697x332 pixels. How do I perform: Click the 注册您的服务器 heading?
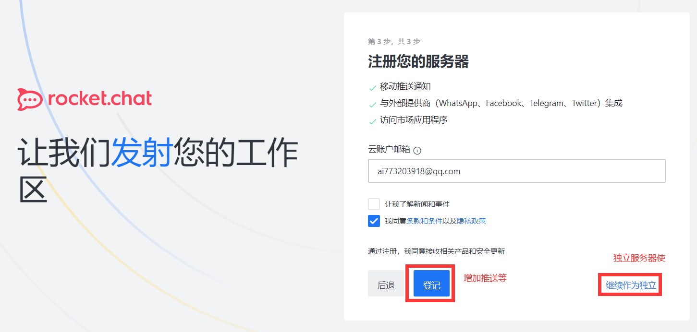[418, 61]
